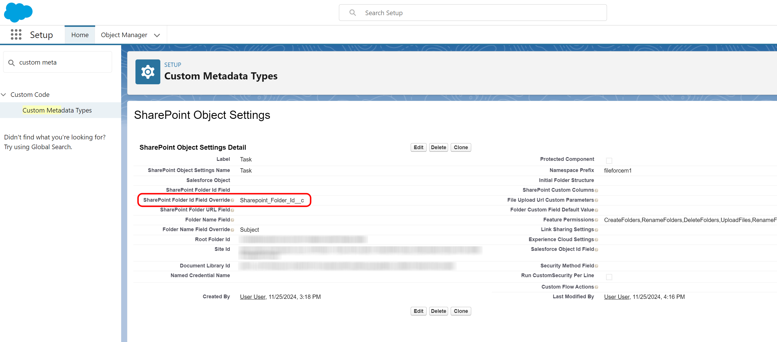777x342 pixels.
Task: Click the bottom Delete button
Action: 438,311
